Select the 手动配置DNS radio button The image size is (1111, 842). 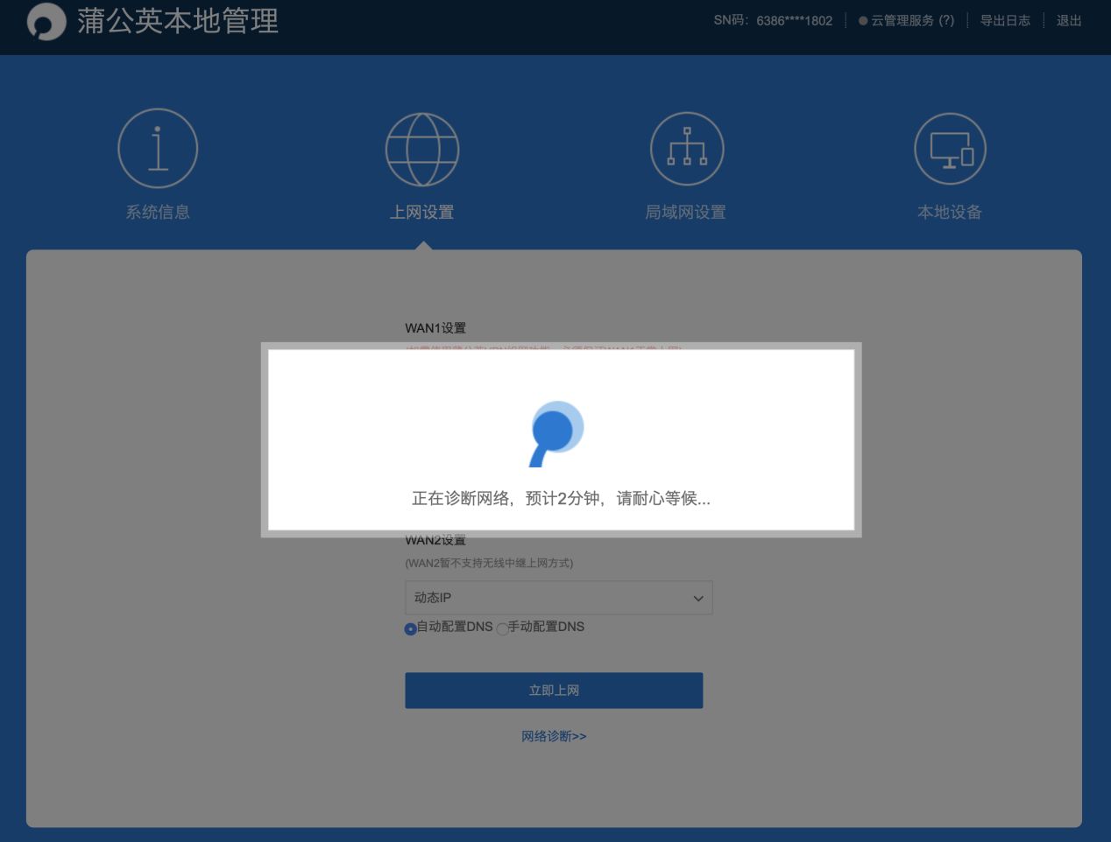click(502, 628)
